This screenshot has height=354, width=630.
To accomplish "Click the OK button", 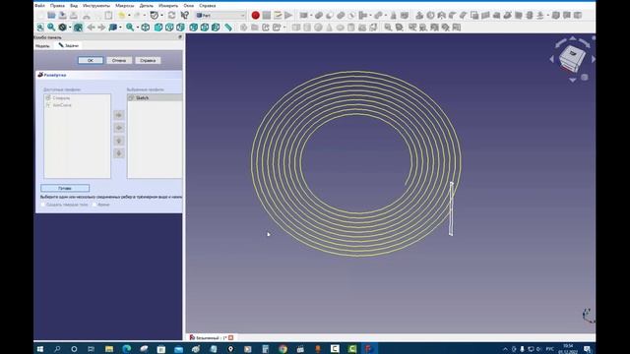I will [91, 60].
